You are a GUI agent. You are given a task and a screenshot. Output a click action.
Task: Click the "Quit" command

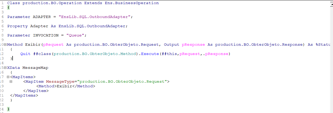[x=25, y=54]
